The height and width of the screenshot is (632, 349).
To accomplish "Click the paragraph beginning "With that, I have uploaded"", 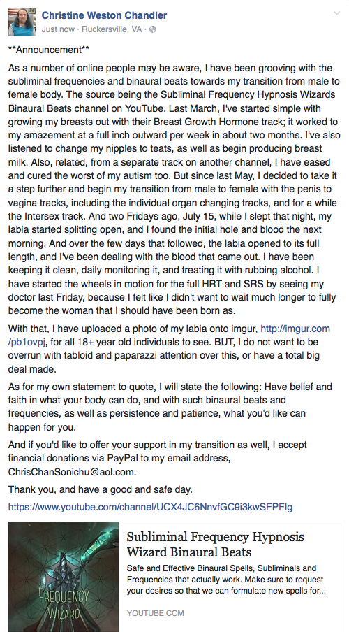I will point(170,349).
